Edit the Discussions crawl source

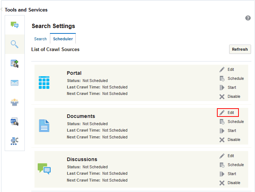[227, 156]
